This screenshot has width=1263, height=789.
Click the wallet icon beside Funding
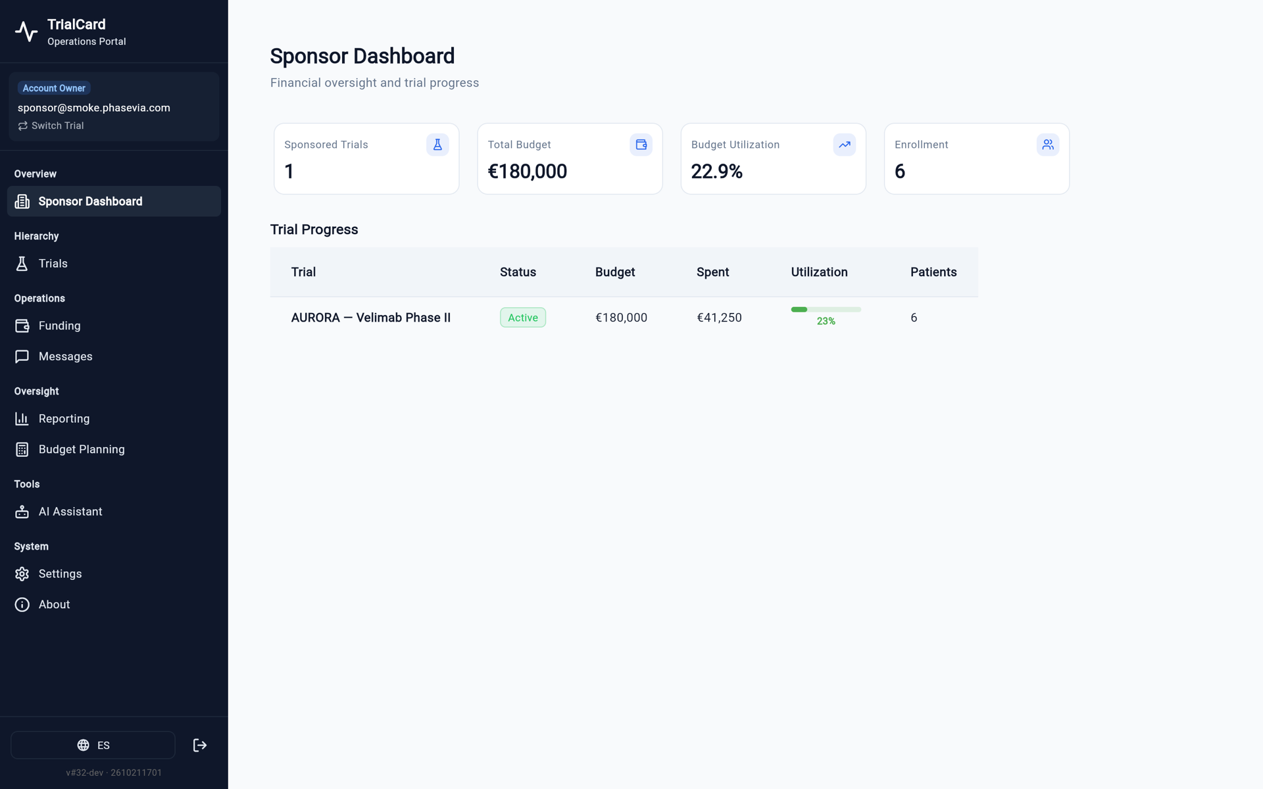[22, 325]
